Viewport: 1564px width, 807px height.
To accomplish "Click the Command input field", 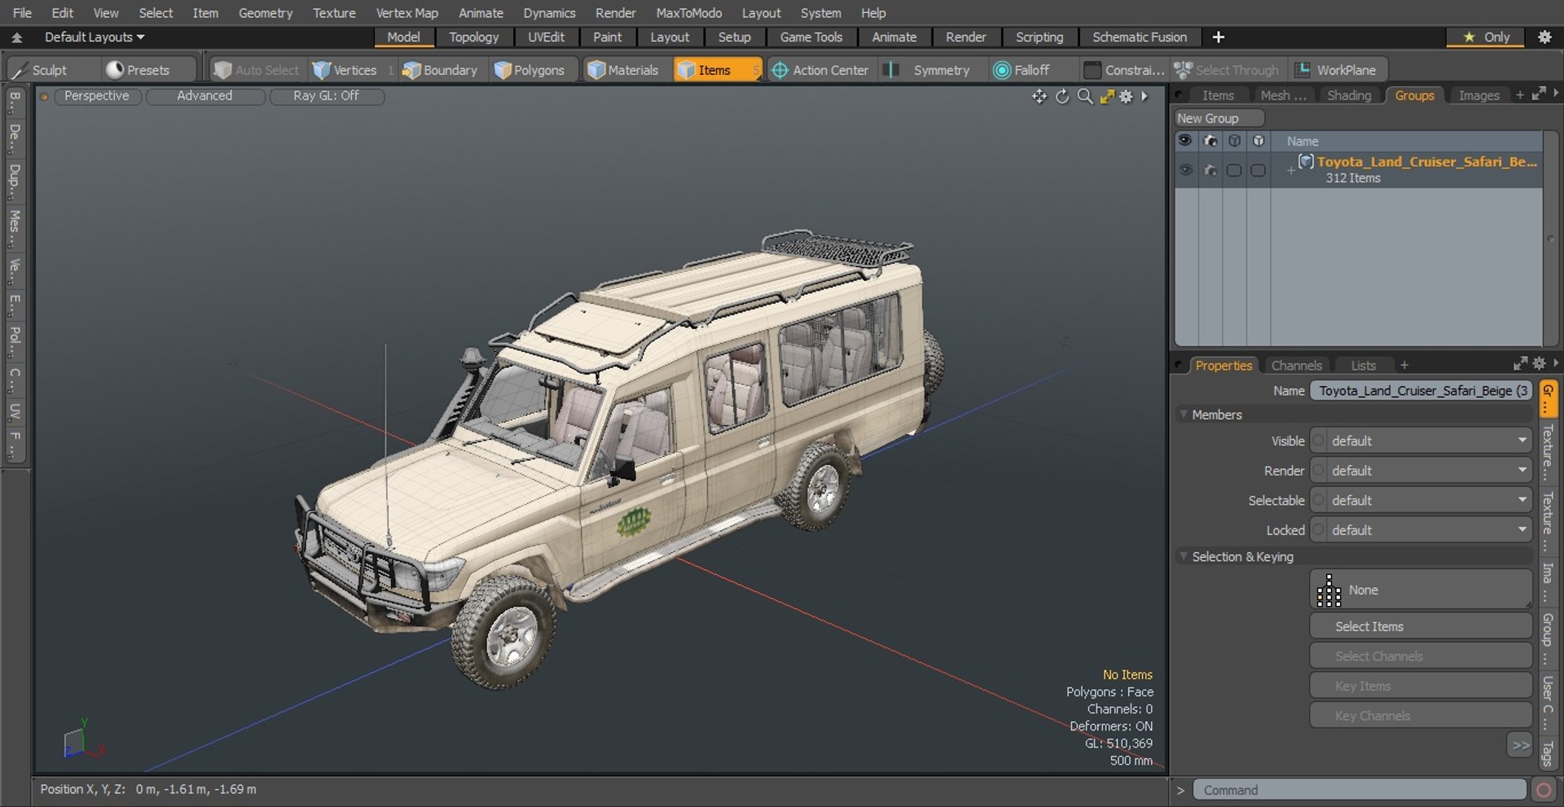I will pos(1359,790).
